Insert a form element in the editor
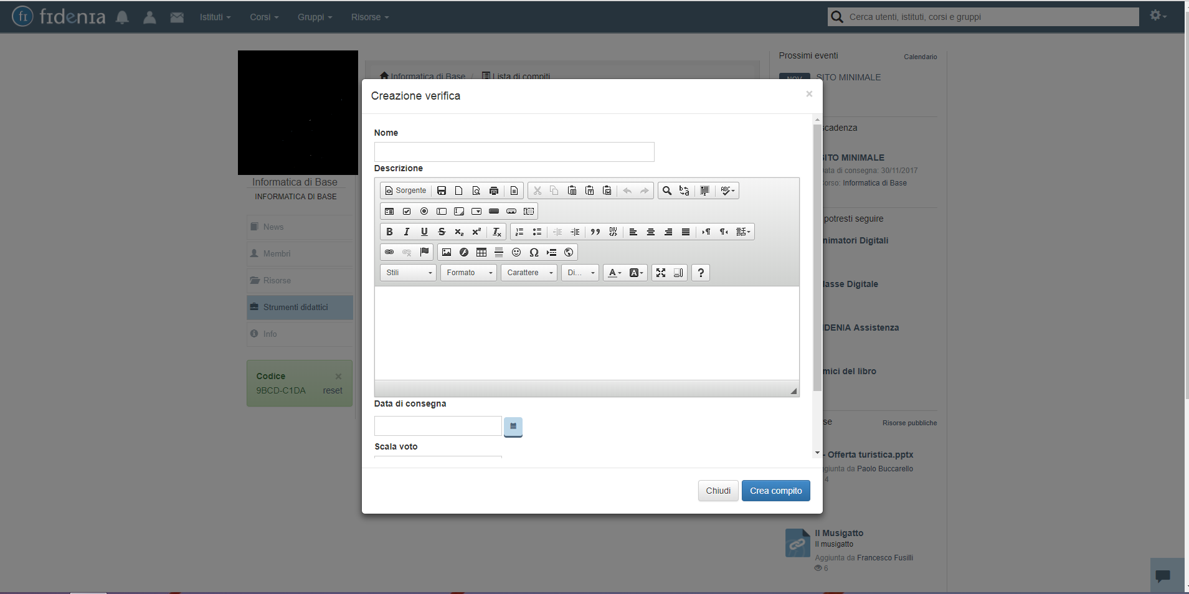 (389, 211)
